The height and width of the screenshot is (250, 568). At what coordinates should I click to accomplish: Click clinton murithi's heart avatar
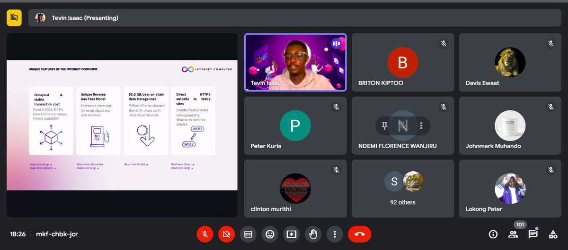pyautogui.click(x=295, y=189)
